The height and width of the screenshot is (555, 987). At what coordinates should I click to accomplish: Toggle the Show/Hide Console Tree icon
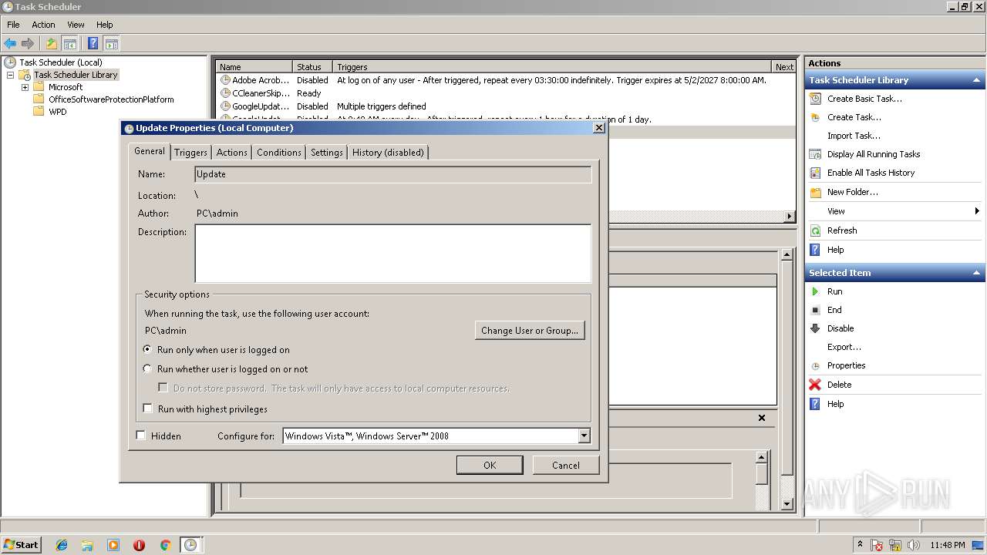[x=69, y=44]
